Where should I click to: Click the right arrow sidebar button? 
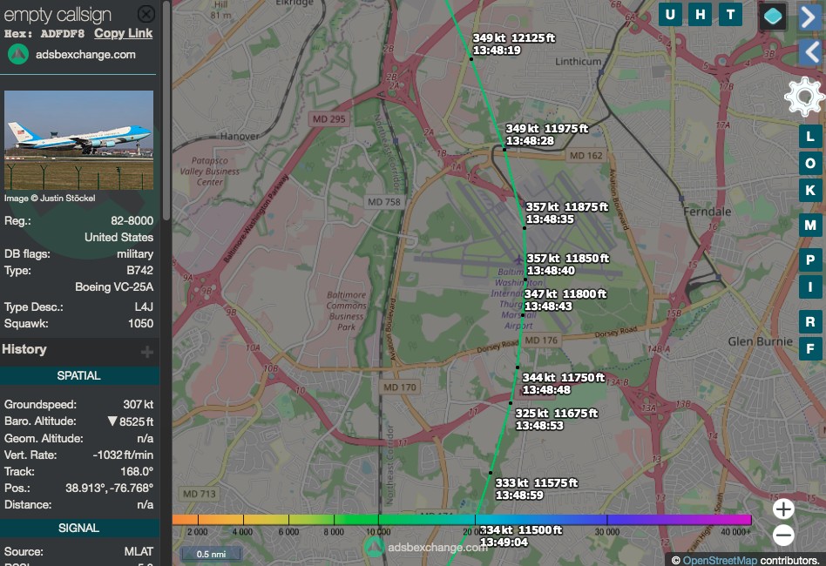(809, 17)
